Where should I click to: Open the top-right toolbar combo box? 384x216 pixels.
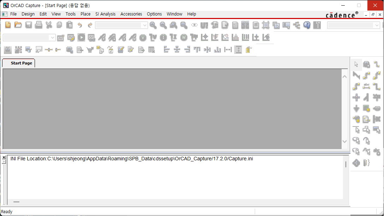click(353, 25)
